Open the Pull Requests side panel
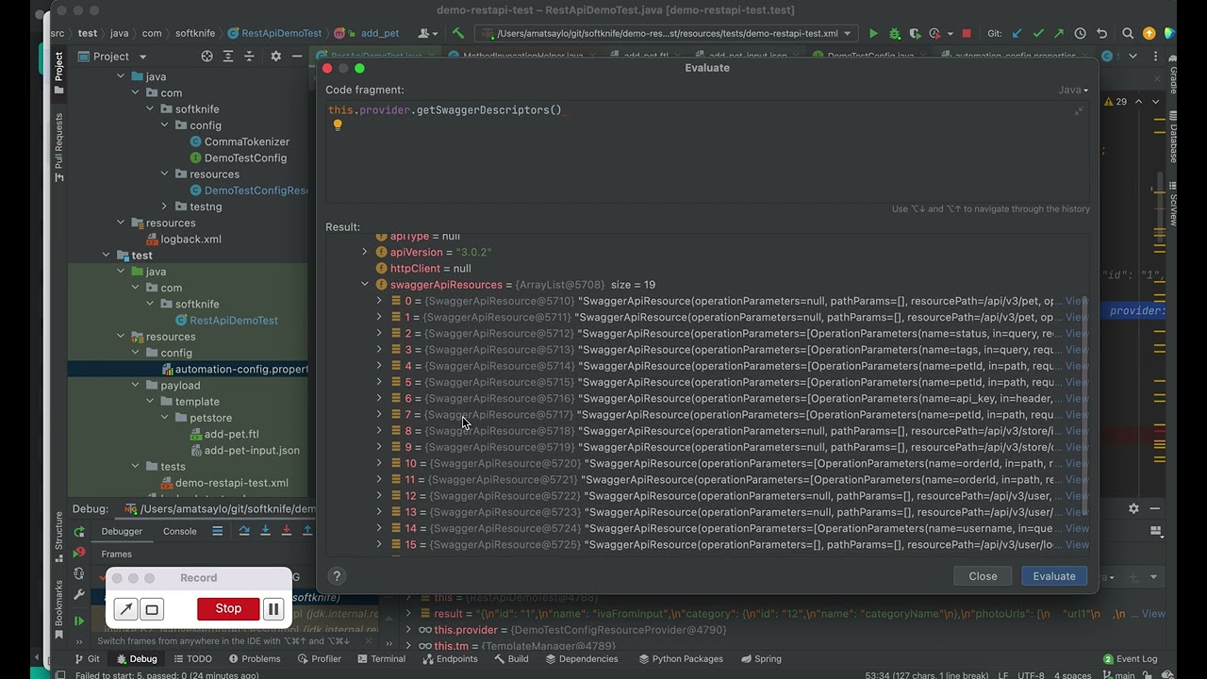This screenshot has width=1207, height=679. point(58,146)
